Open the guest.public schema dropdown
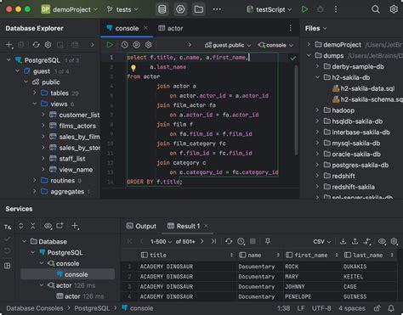The width and height of the screenshot is (403, 315). tap(228, 45)
